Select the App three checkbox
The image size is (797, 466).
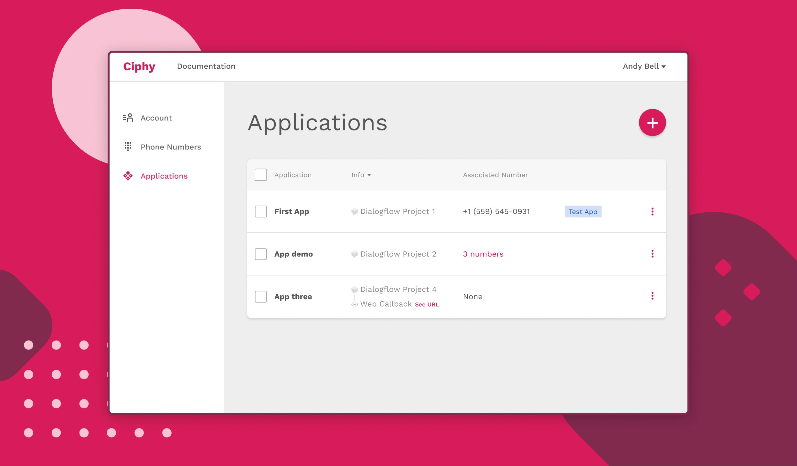click(x=260, y=297)
